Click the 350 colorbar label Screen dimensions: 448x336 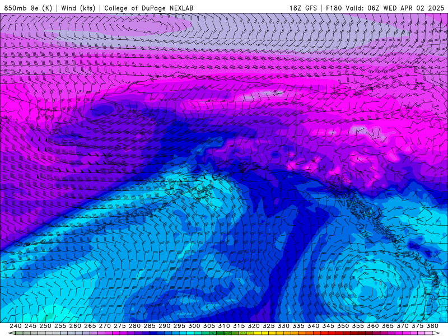[x=343, y=326]
